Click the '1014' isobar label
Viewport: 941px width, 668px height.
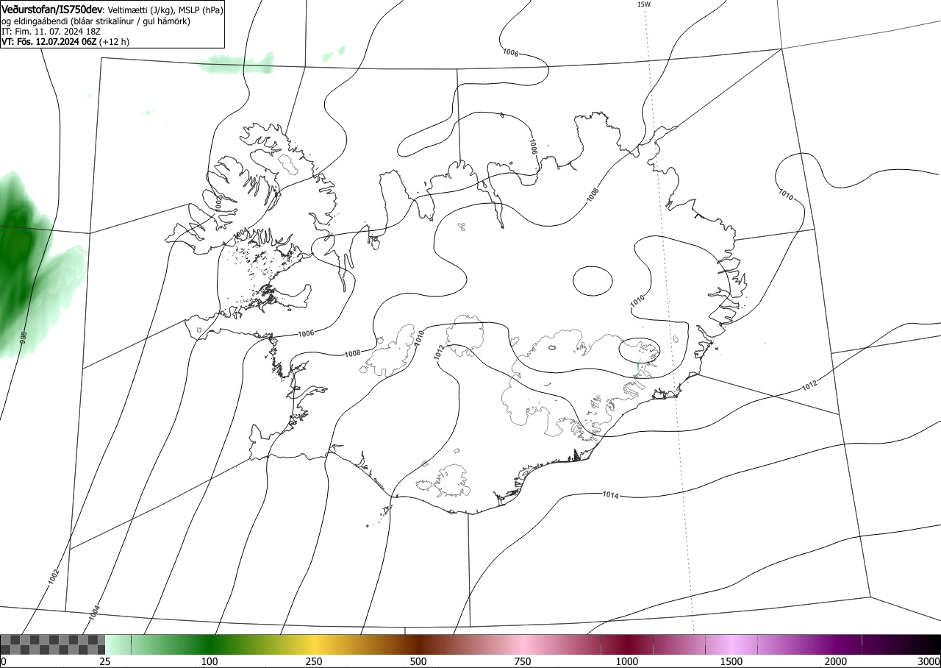tap(610, 494)
